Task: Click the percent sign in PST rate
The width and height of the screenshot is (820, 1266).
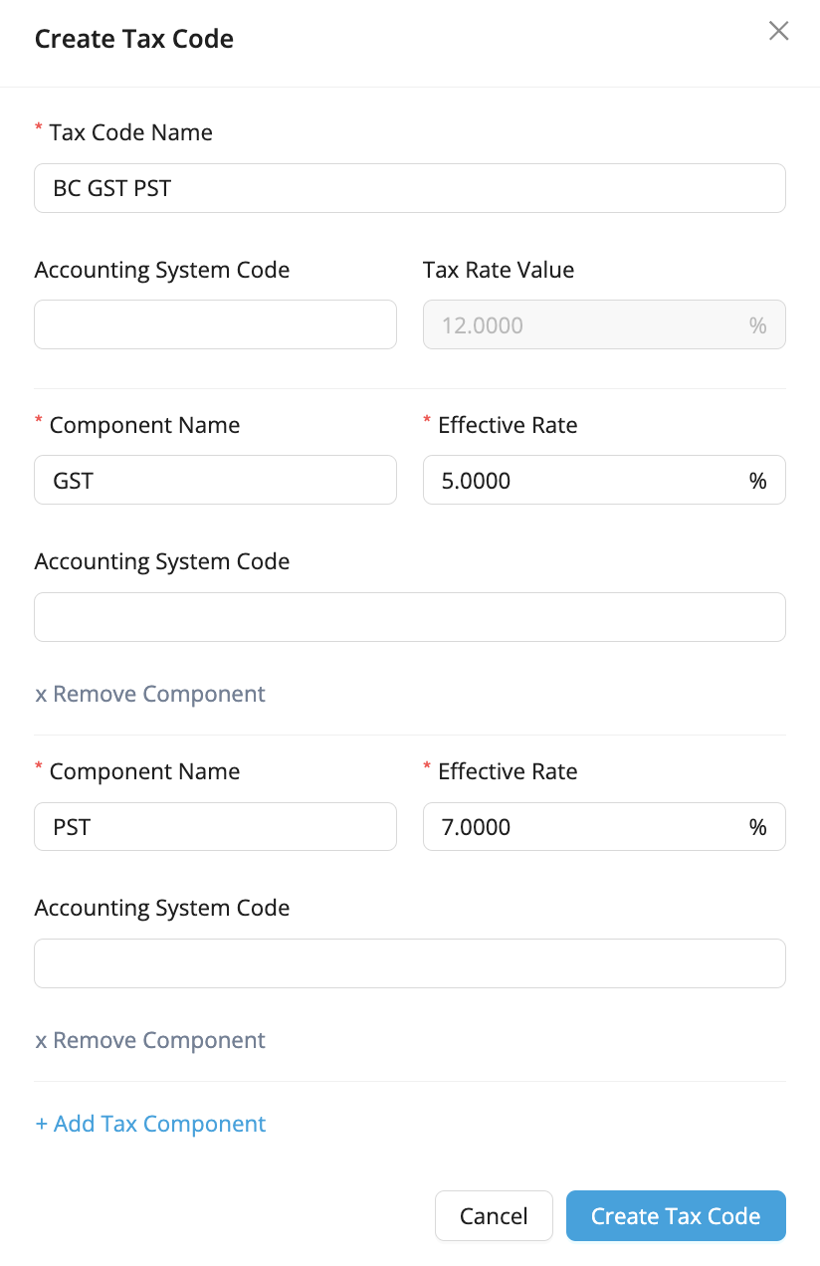Action: coord(758,827)
